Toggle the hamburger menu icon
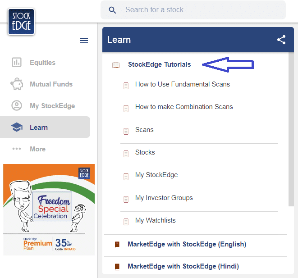Viewport: 298px width, 278px height. (84, 41)
